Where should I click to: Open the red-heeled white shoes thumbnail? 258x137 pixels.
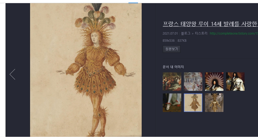[x=172, y=103]
